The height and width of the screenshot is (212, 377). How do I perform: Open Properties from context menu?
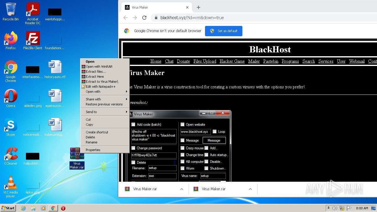click(105, 150)
